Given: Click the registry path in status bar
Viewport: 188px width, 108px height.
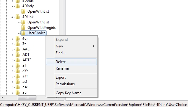Looking at the screenshot, I should [x=94, y=105].
